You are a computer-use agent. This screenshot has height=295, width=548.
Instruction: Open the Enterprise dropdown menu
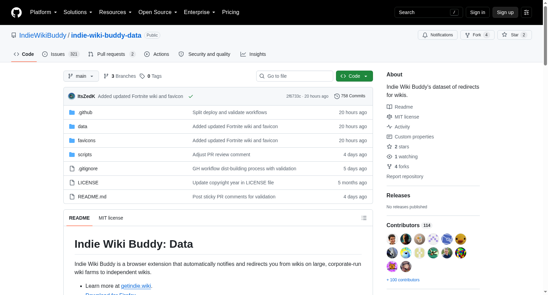pyautogui.click(x=200, y=12)
